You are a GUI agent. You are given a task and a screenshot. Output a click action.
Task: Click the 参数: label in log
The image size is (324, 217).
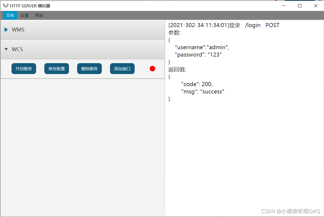click(174, 33)
